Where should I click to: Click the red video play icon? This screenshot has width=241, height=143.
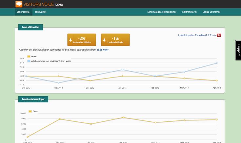[219, 35]
